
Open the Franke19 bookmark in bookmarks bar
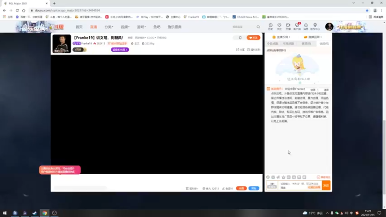pos(191,17)
